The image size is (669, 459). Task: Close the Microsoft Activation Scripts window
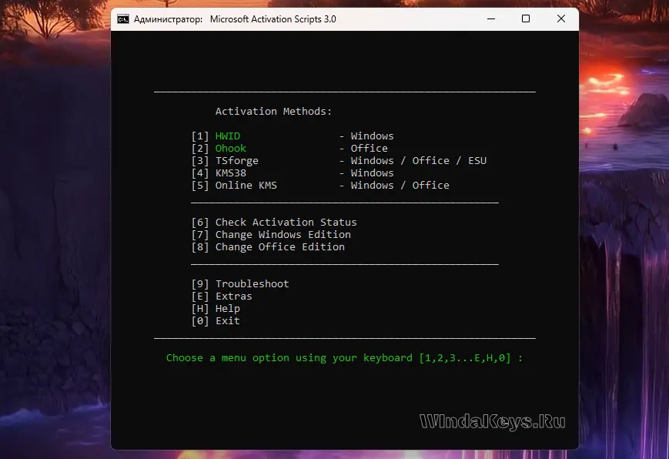(x=561, y=18)
